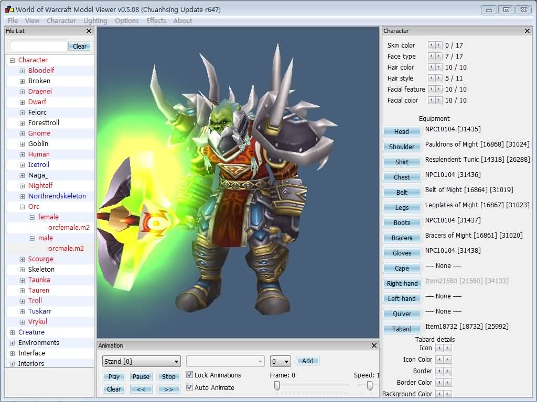Decrease Skin color with left arrow
537x402 pixels.
click(x=432, y=45)
